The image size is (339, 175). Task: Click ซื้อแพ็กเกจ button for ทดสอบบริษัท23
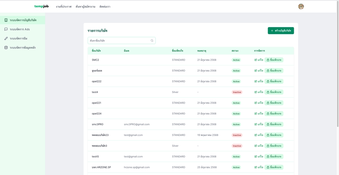point(274,135)
